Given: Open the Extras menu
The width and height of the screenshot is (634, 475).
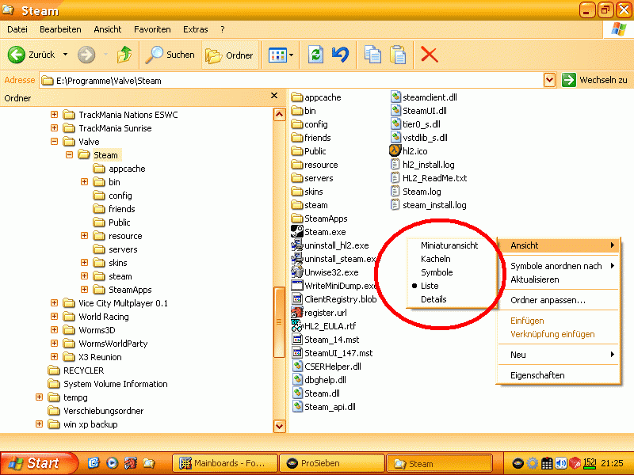Looking at the screenshot, I should pos(195,29).
